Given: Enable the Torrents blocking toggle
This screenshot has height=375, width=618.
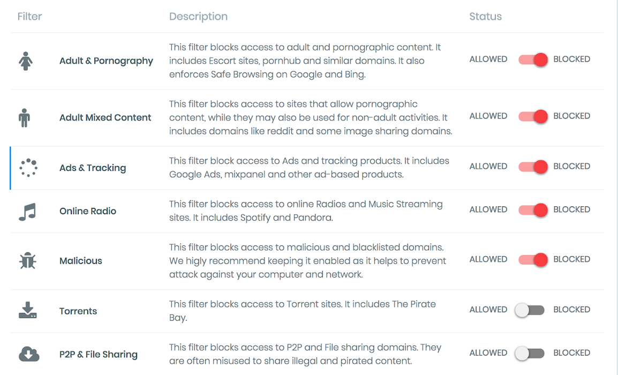Looking at the screenshot, I should point(529,310).
